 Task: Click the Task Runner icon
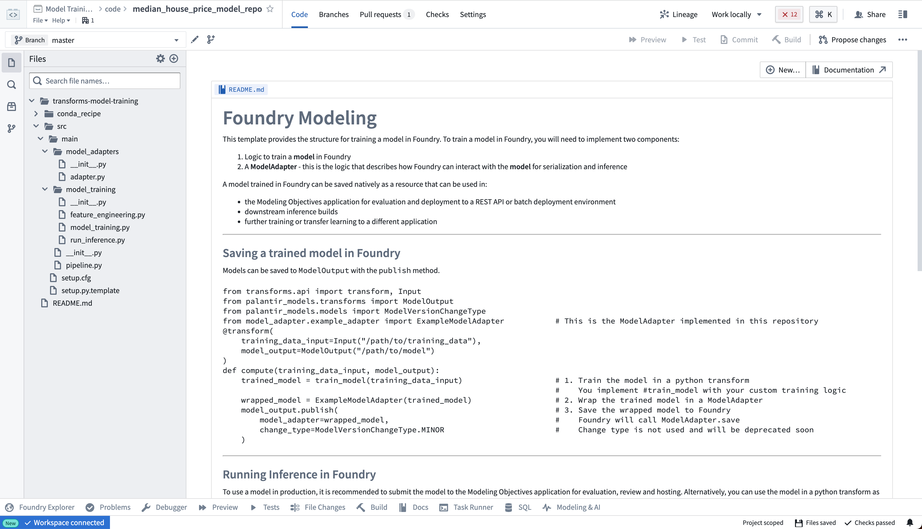443,507
